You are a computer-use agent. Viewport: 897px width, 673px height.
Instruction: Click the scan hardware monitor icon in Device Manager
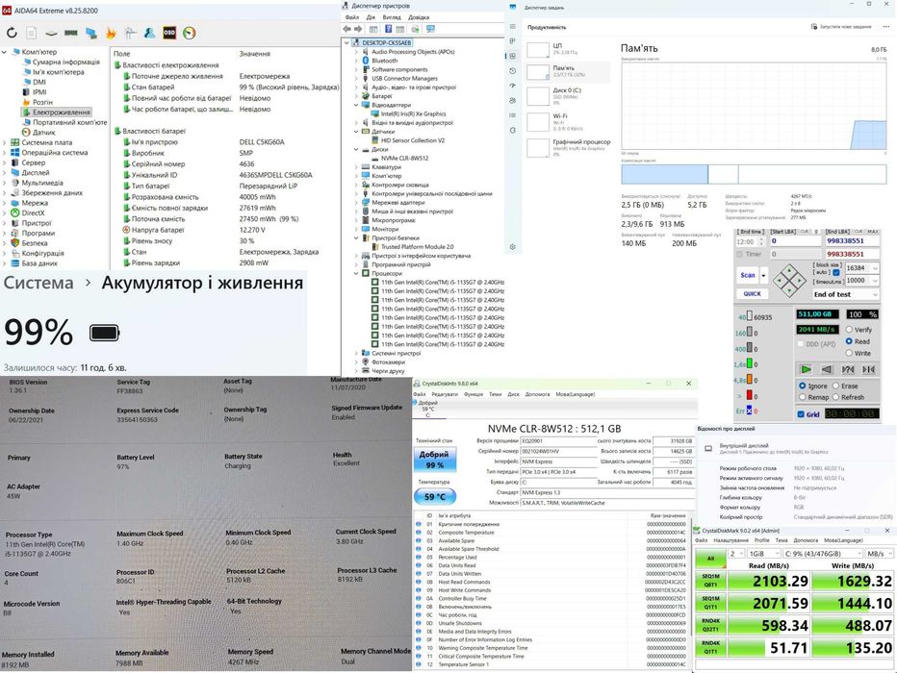[x=430, y=29]
